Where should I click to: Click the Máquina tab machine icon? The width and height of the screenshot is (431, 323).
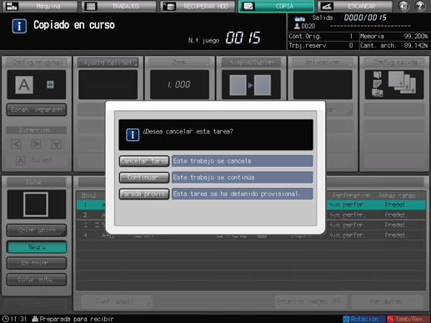(12, 6)
